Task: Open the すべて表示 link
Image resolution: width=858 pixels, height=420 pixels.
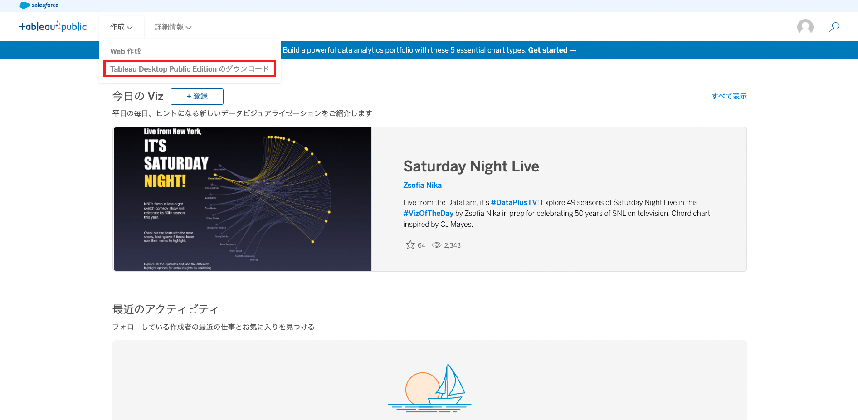Action: (x=729, y=96)
